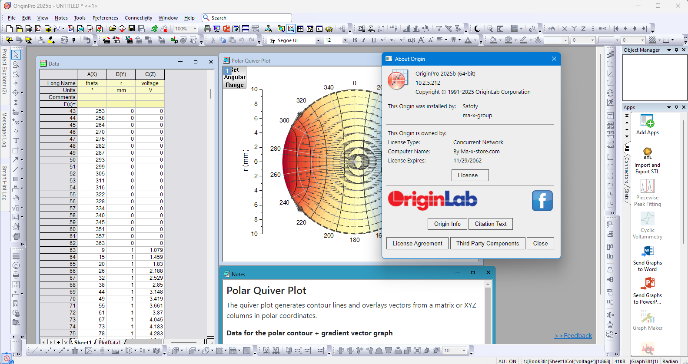Send graphs to PowerPoint from toolbar
This screenshot has height=364, width=688.
click(x=226, y=29)
